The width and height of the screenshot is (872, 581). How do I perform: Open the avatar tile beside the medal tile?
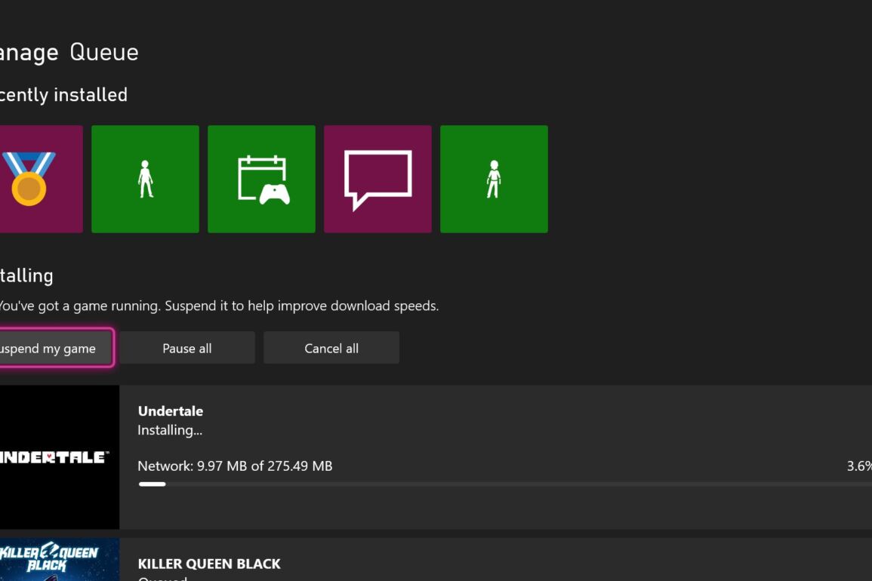pos(145,179)
